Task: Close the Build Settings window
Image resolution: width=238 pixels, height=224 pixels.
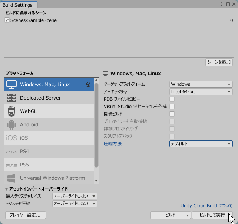Action: pos(234,4)
